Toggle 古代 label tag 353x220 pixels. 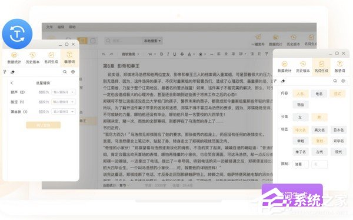pos(319,152)
